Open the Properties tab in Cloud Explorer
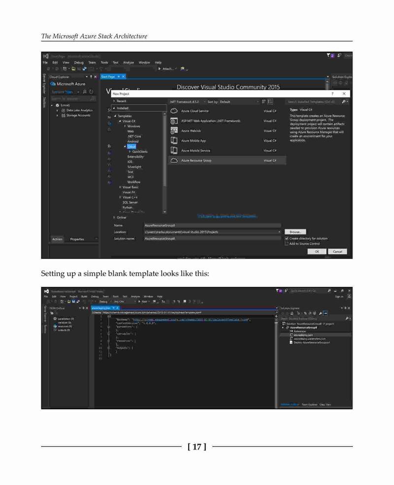 pyautogui.click(x=77, y=239)
